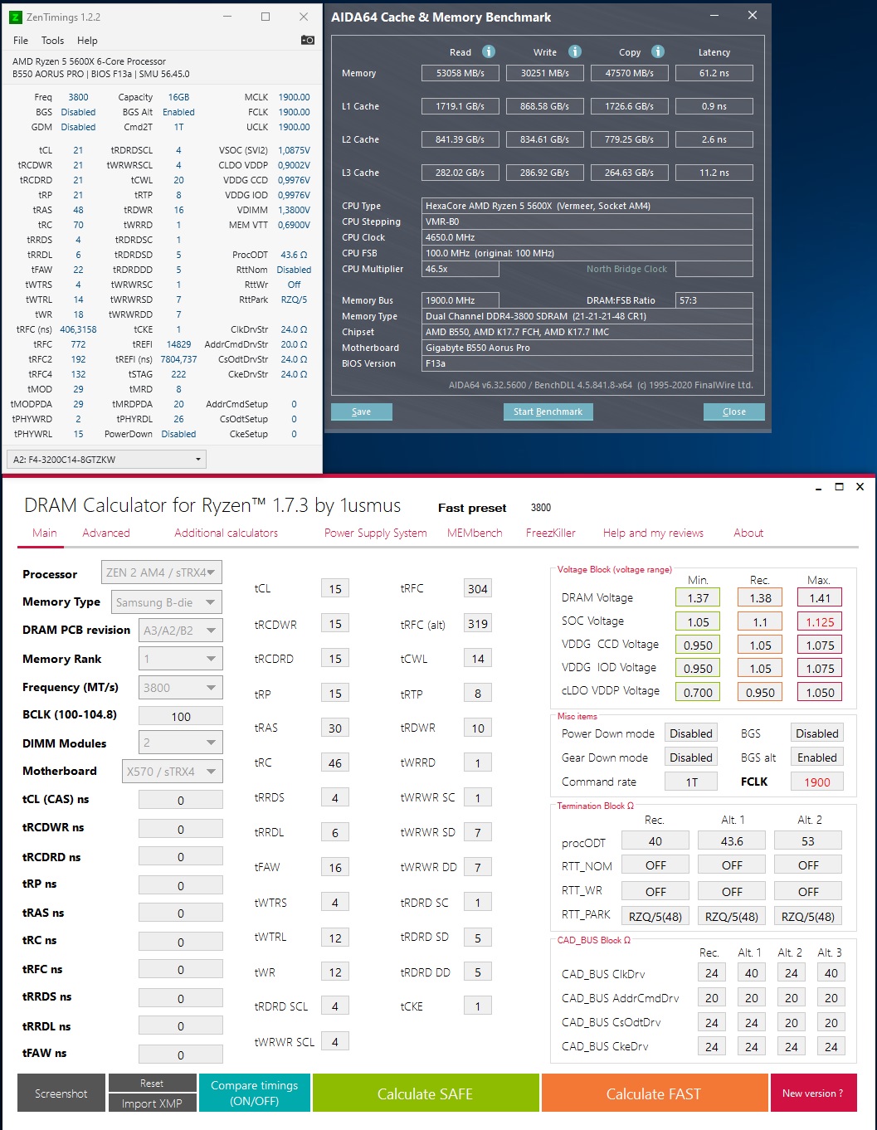
Task: Click the Close button in AIDA64 window
Action: coord(734,412)
